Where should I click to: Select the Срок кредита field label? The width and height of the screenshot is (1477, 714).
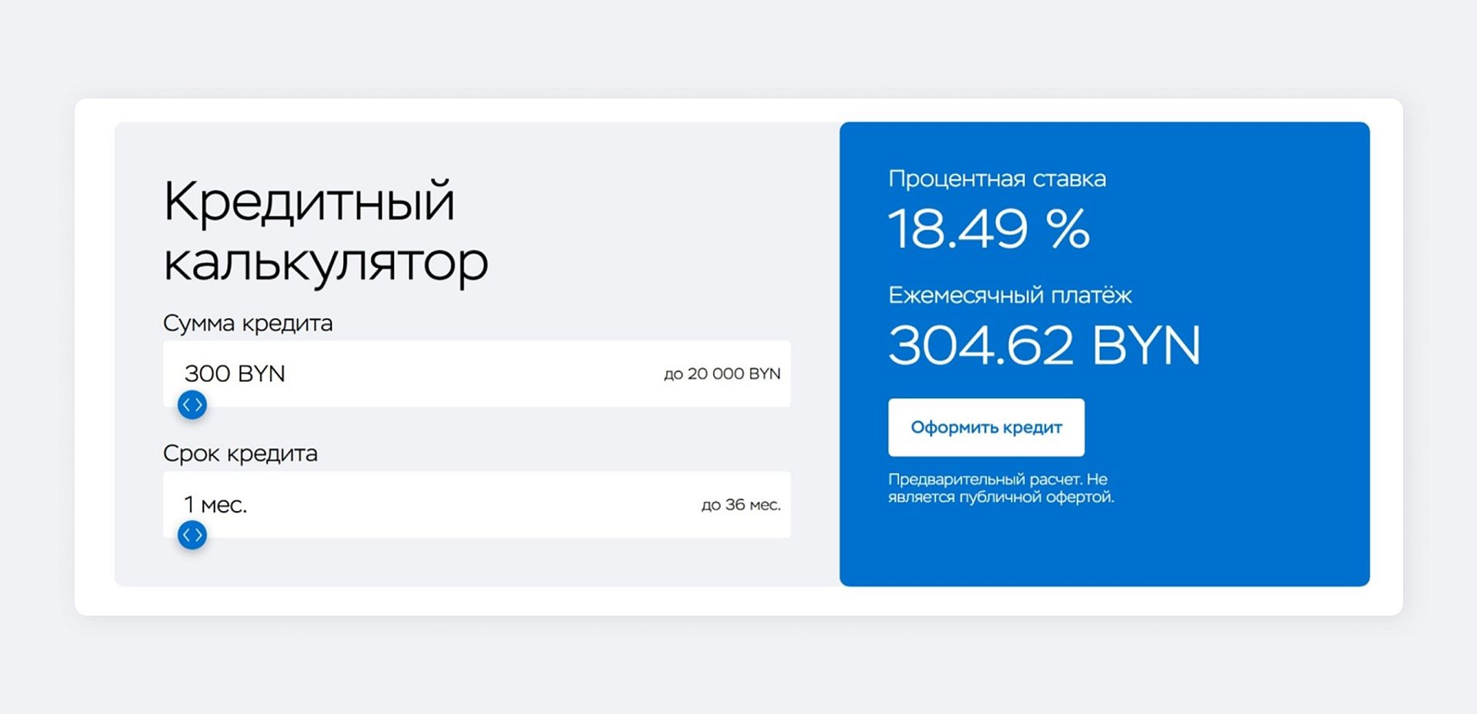pos(239,453)
